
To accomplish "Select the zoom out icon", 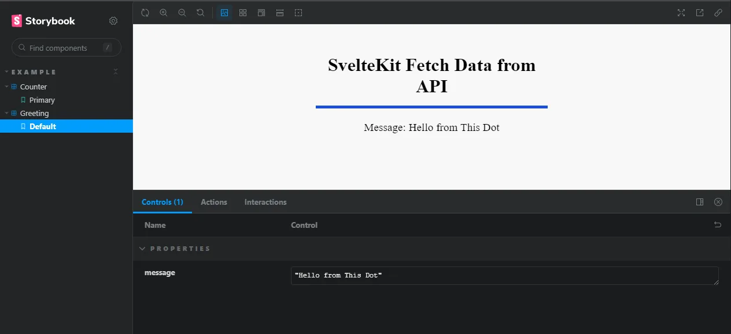I will coord(182,12).
